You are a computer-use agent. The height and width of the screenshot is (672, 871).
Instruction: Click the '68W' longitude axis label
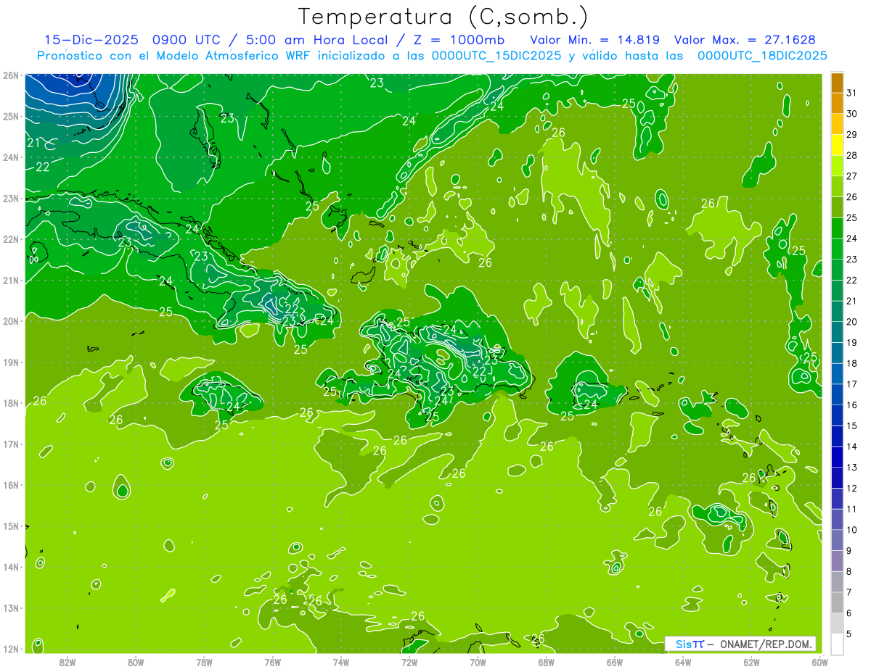coord(547,663)
